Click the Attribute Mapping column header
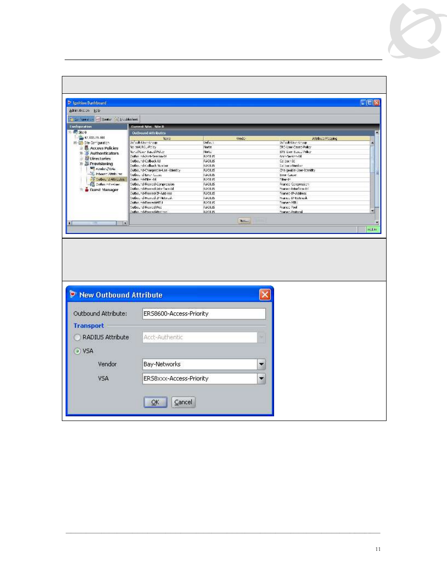Image resolution: width=447 pixels, height=579 pixels. pyautogui.click(x=324, y=138)
